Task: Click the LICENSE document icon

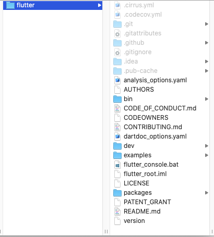Action: point(117,183)
